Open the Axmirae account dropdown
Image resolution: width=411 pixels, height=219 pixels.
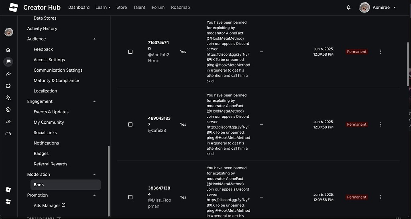coord(378,7)
